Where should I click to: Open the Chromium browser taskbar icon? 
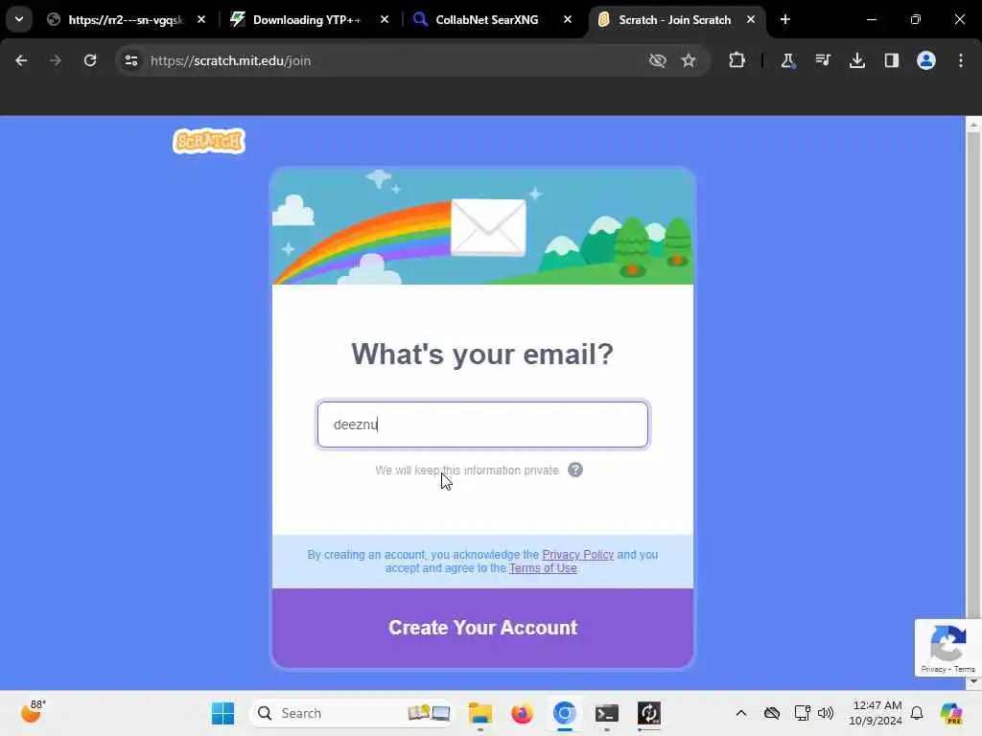coord(564,713)
